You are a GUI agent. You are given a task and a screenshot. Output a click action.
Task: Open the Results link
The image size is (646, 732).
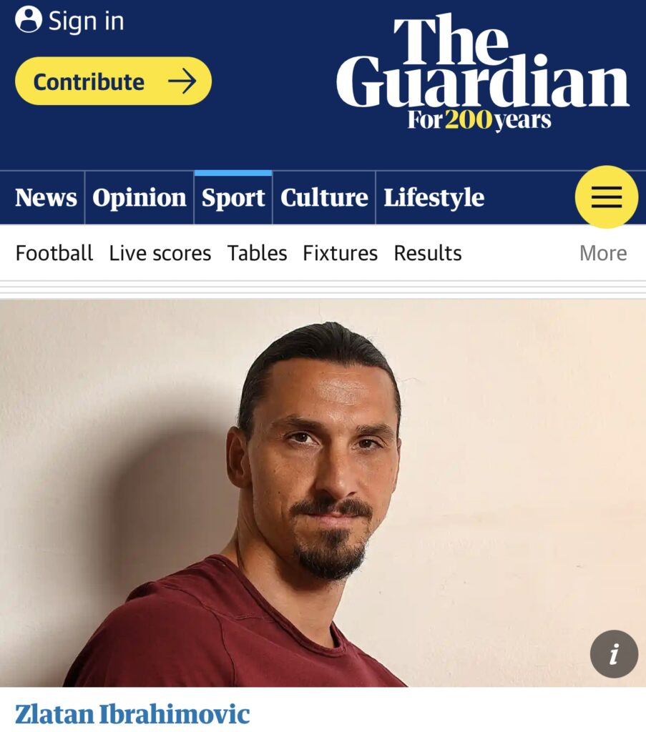(x=427, y=253)
